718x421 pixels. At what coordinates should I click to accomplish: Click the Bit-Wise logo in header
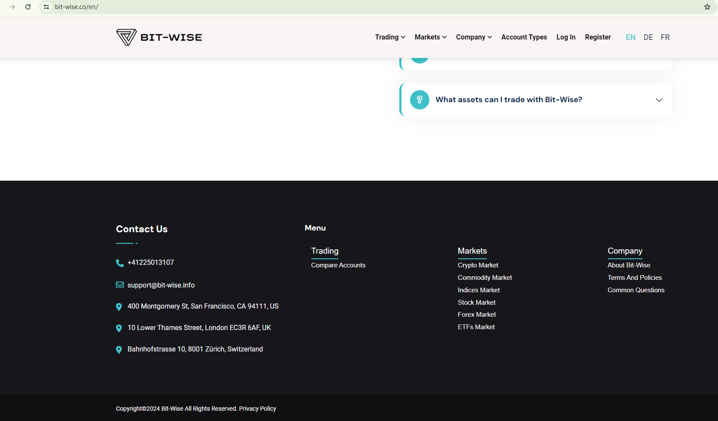(x=159, y=37)
